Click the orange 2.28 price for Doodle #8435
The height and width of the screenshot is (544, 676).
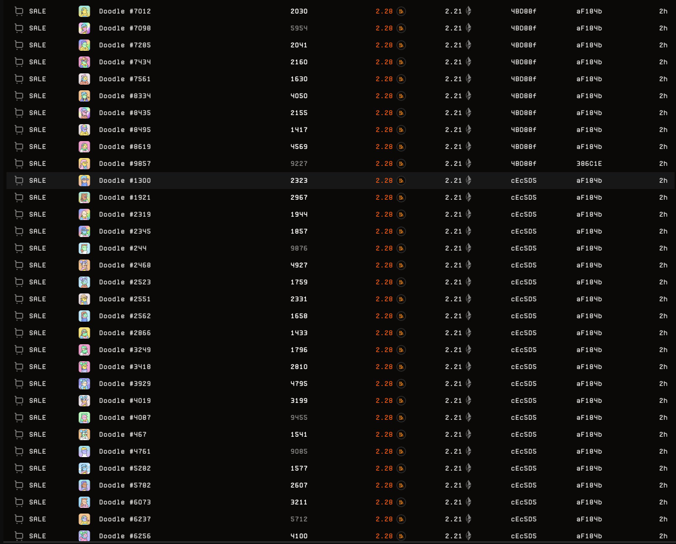click(x=384, y=113)
